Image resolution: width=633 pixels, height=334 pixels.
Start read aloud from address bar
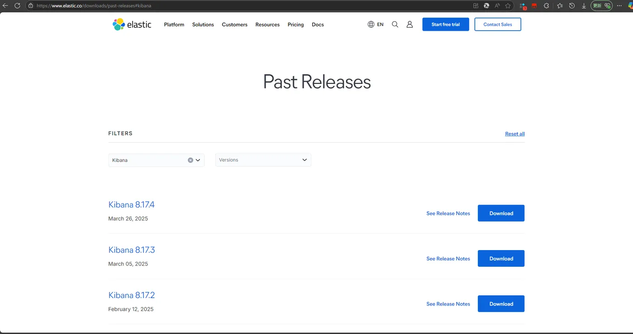point(497,6)
